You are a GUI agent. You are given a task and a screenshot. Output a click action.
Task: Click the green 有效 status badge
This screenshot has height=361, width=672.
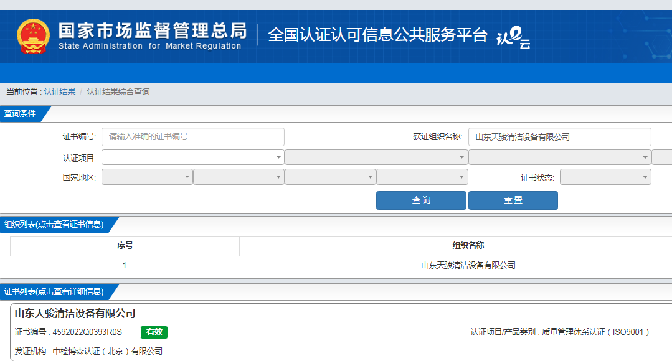point(154,332)
